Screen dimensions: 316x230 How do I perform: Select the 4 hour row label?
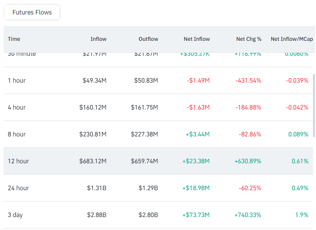tap(16, 108)
